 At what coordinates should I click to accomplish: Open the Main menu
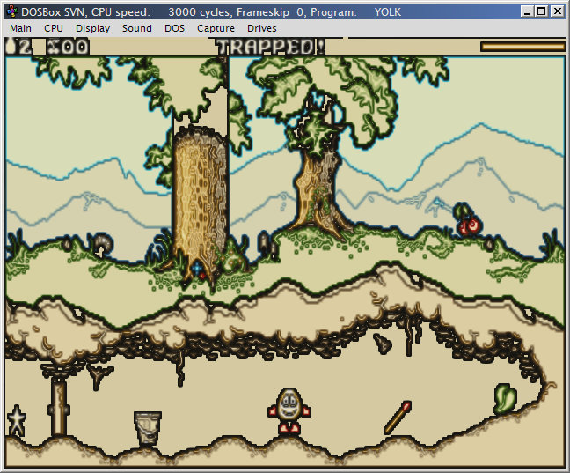pos(20,28)
